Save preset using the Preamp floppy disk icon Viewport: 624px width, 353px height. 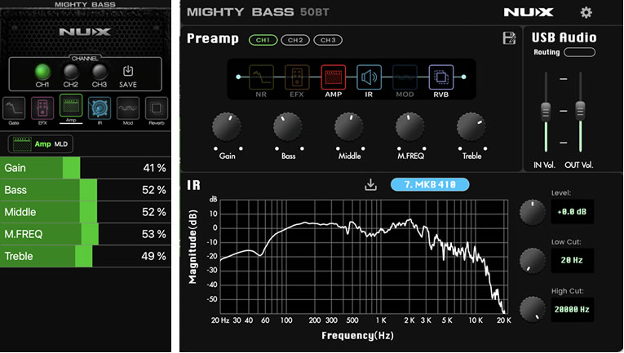pyautogui.click(x=509, y=38)
